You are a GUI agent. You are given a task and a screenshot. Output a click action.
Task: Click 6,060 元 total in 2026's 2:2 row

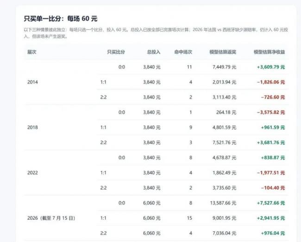point(151,233)
